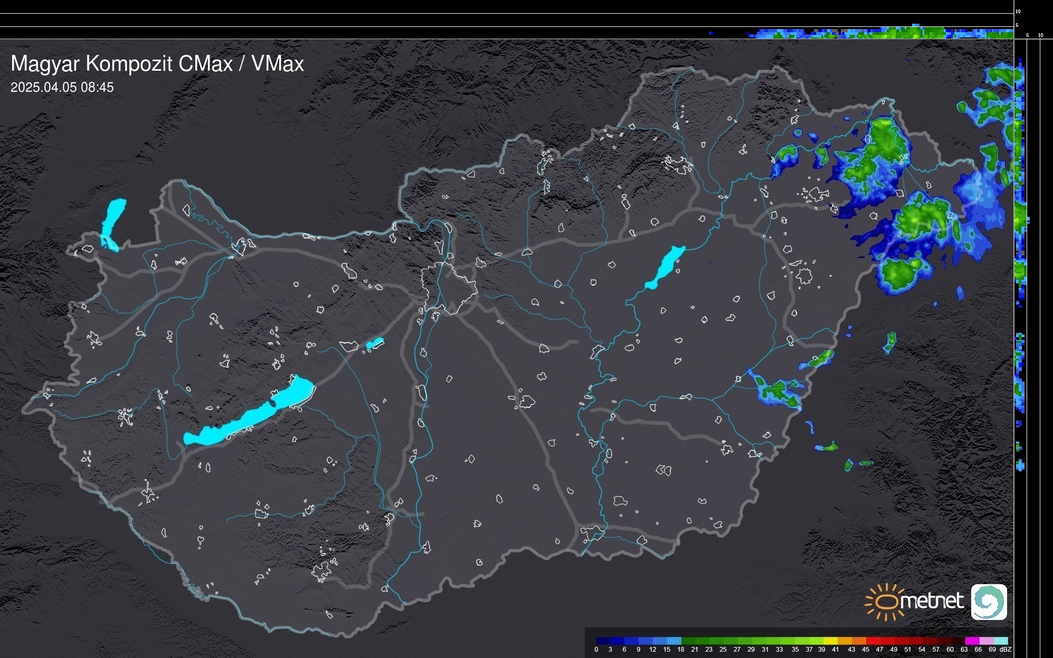This screenshot has width=1053, height=658.
Task: Click the orange 43 dBZ swatch
Action: pos(858,641)
